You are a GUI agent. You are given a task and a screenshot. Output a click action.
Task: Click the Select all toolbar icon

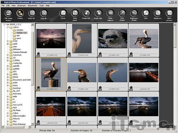[32, 13]
